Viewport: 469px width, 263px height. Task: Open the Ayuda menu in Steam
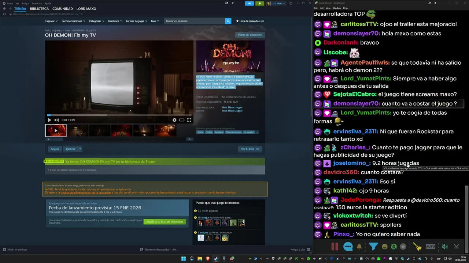pyautogui.click(x=48, y=3)
